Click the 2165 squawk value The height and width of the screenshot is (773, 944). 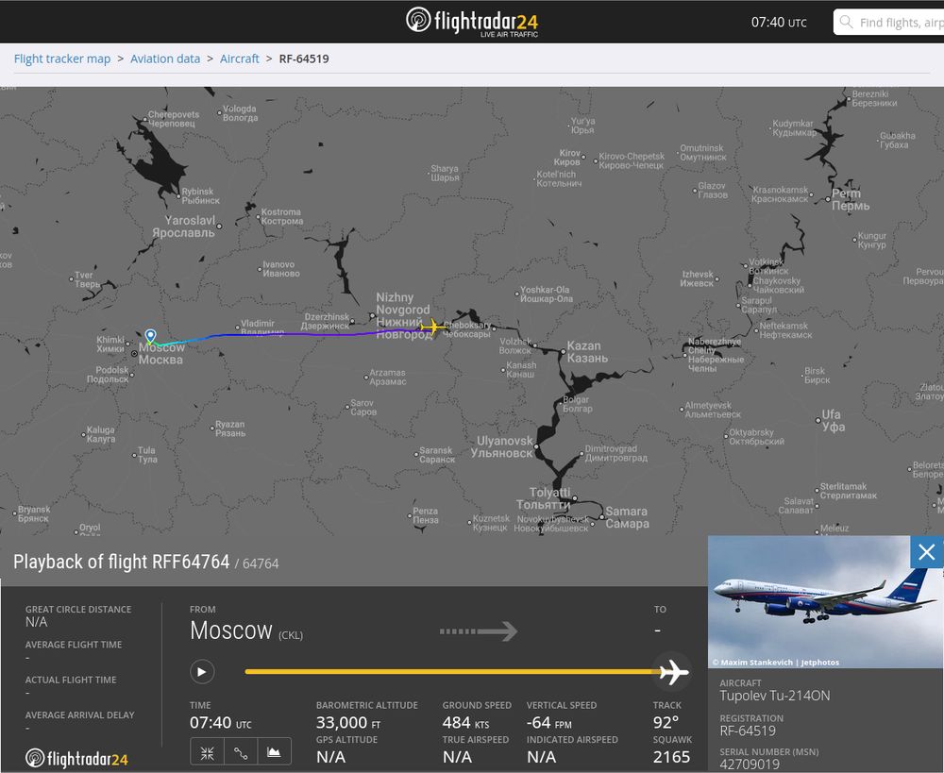671,757
